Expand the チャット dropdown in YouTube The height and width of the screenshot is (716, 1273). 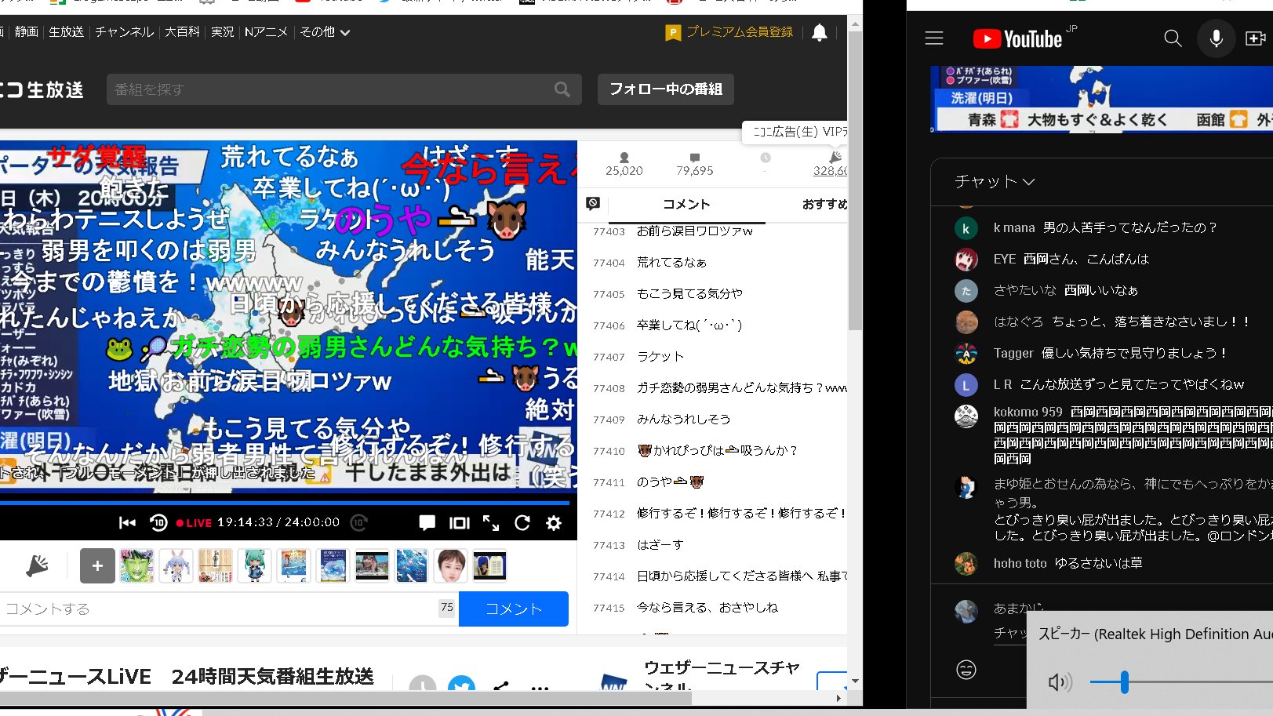(x=995, y=182)
